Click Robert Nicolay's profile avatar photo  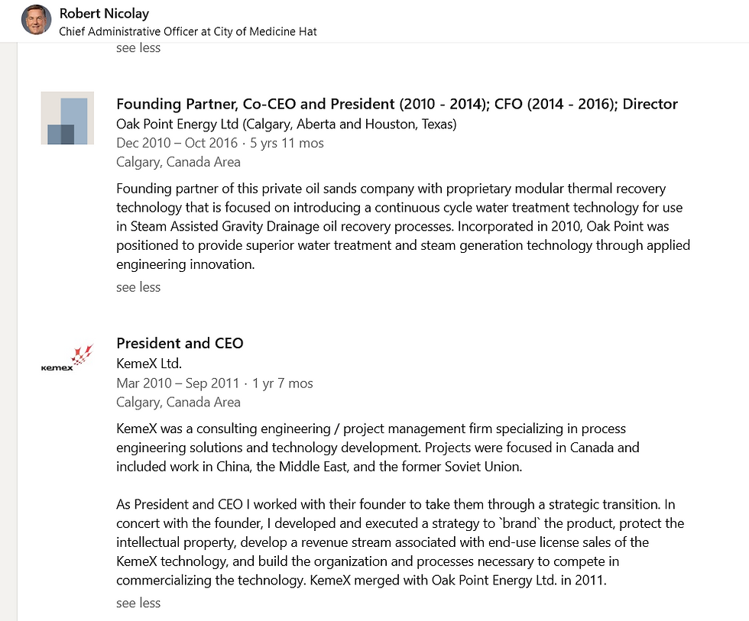pyautogui.click(x=37, y=20)
